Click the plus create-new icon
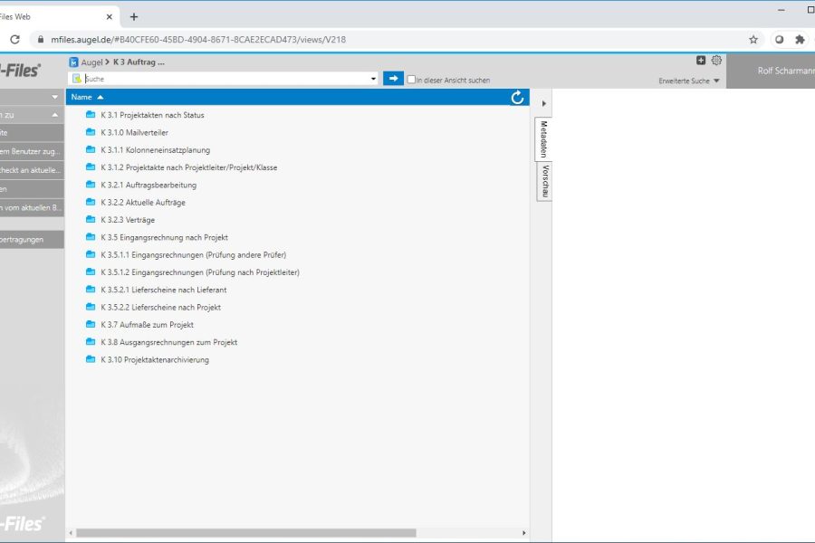Screen dimensions: 815x543 701,61
